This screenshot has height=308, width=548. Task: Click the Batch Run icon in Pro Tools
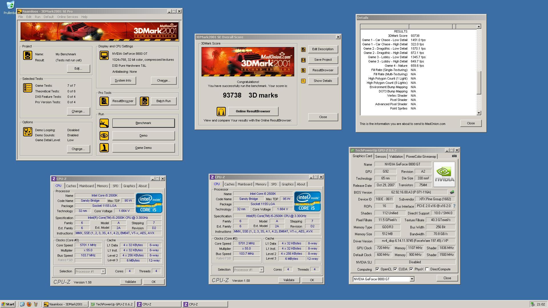click(x=144, y=101)
